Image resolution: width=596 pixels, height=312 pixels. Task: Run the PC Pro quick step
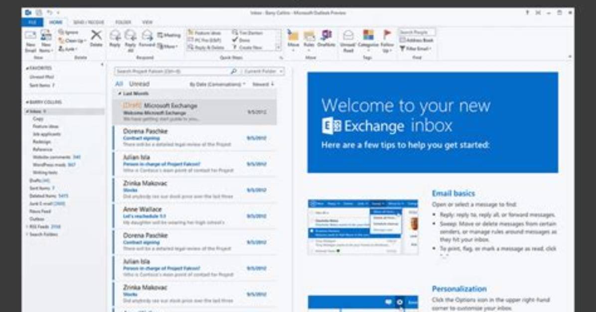[204, 40]
